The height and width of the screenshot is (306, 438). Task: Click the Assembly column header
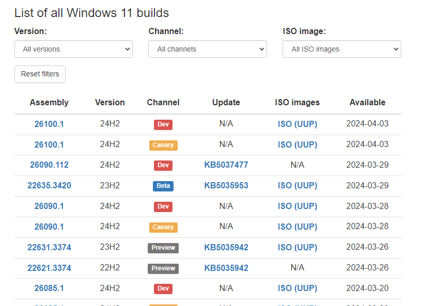49,103
